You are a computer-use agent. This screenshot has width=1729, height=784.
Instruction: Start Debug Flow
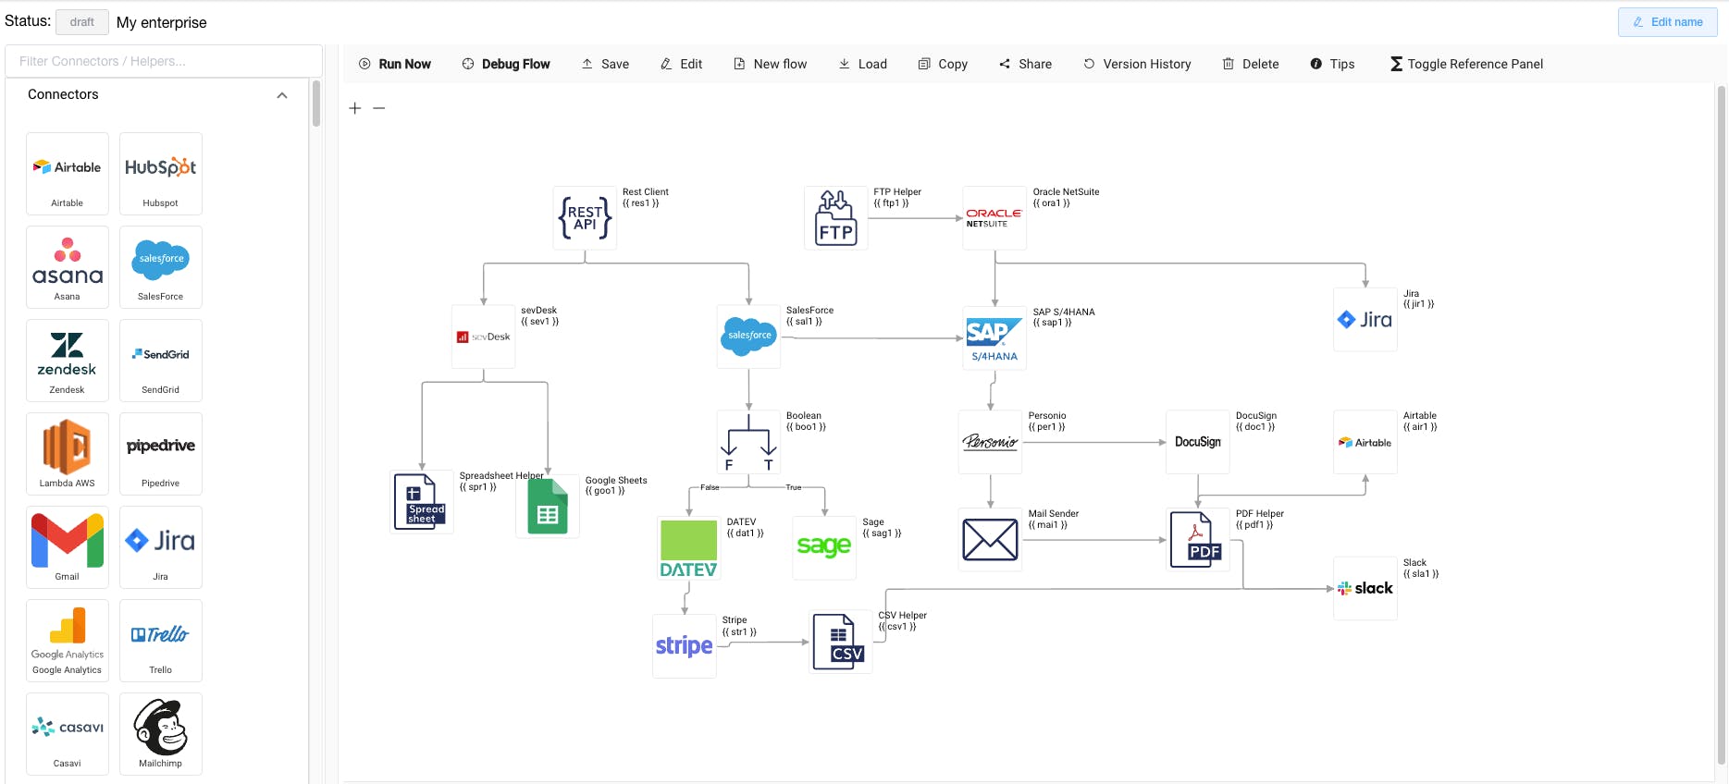[506, 64]
